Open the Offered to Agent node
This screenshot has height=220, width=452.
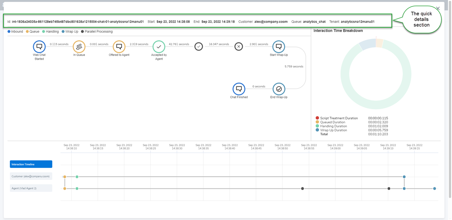tap(119, 47)
